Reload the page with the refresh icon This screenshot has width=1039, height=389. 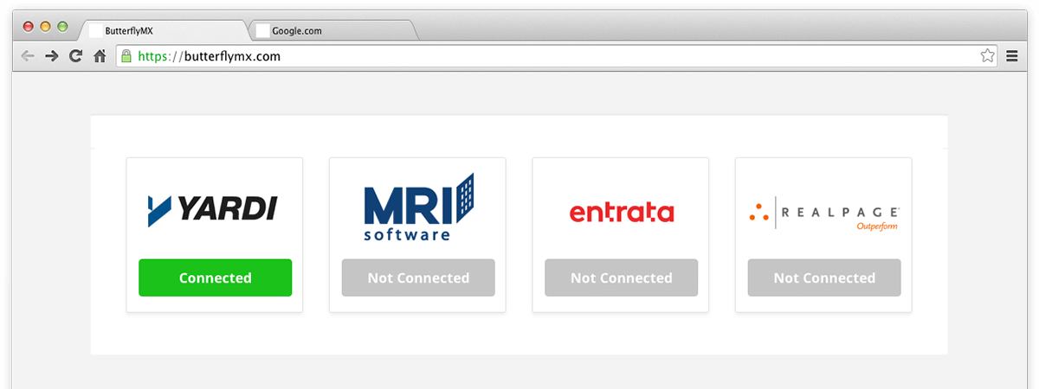tap(76, 56)
